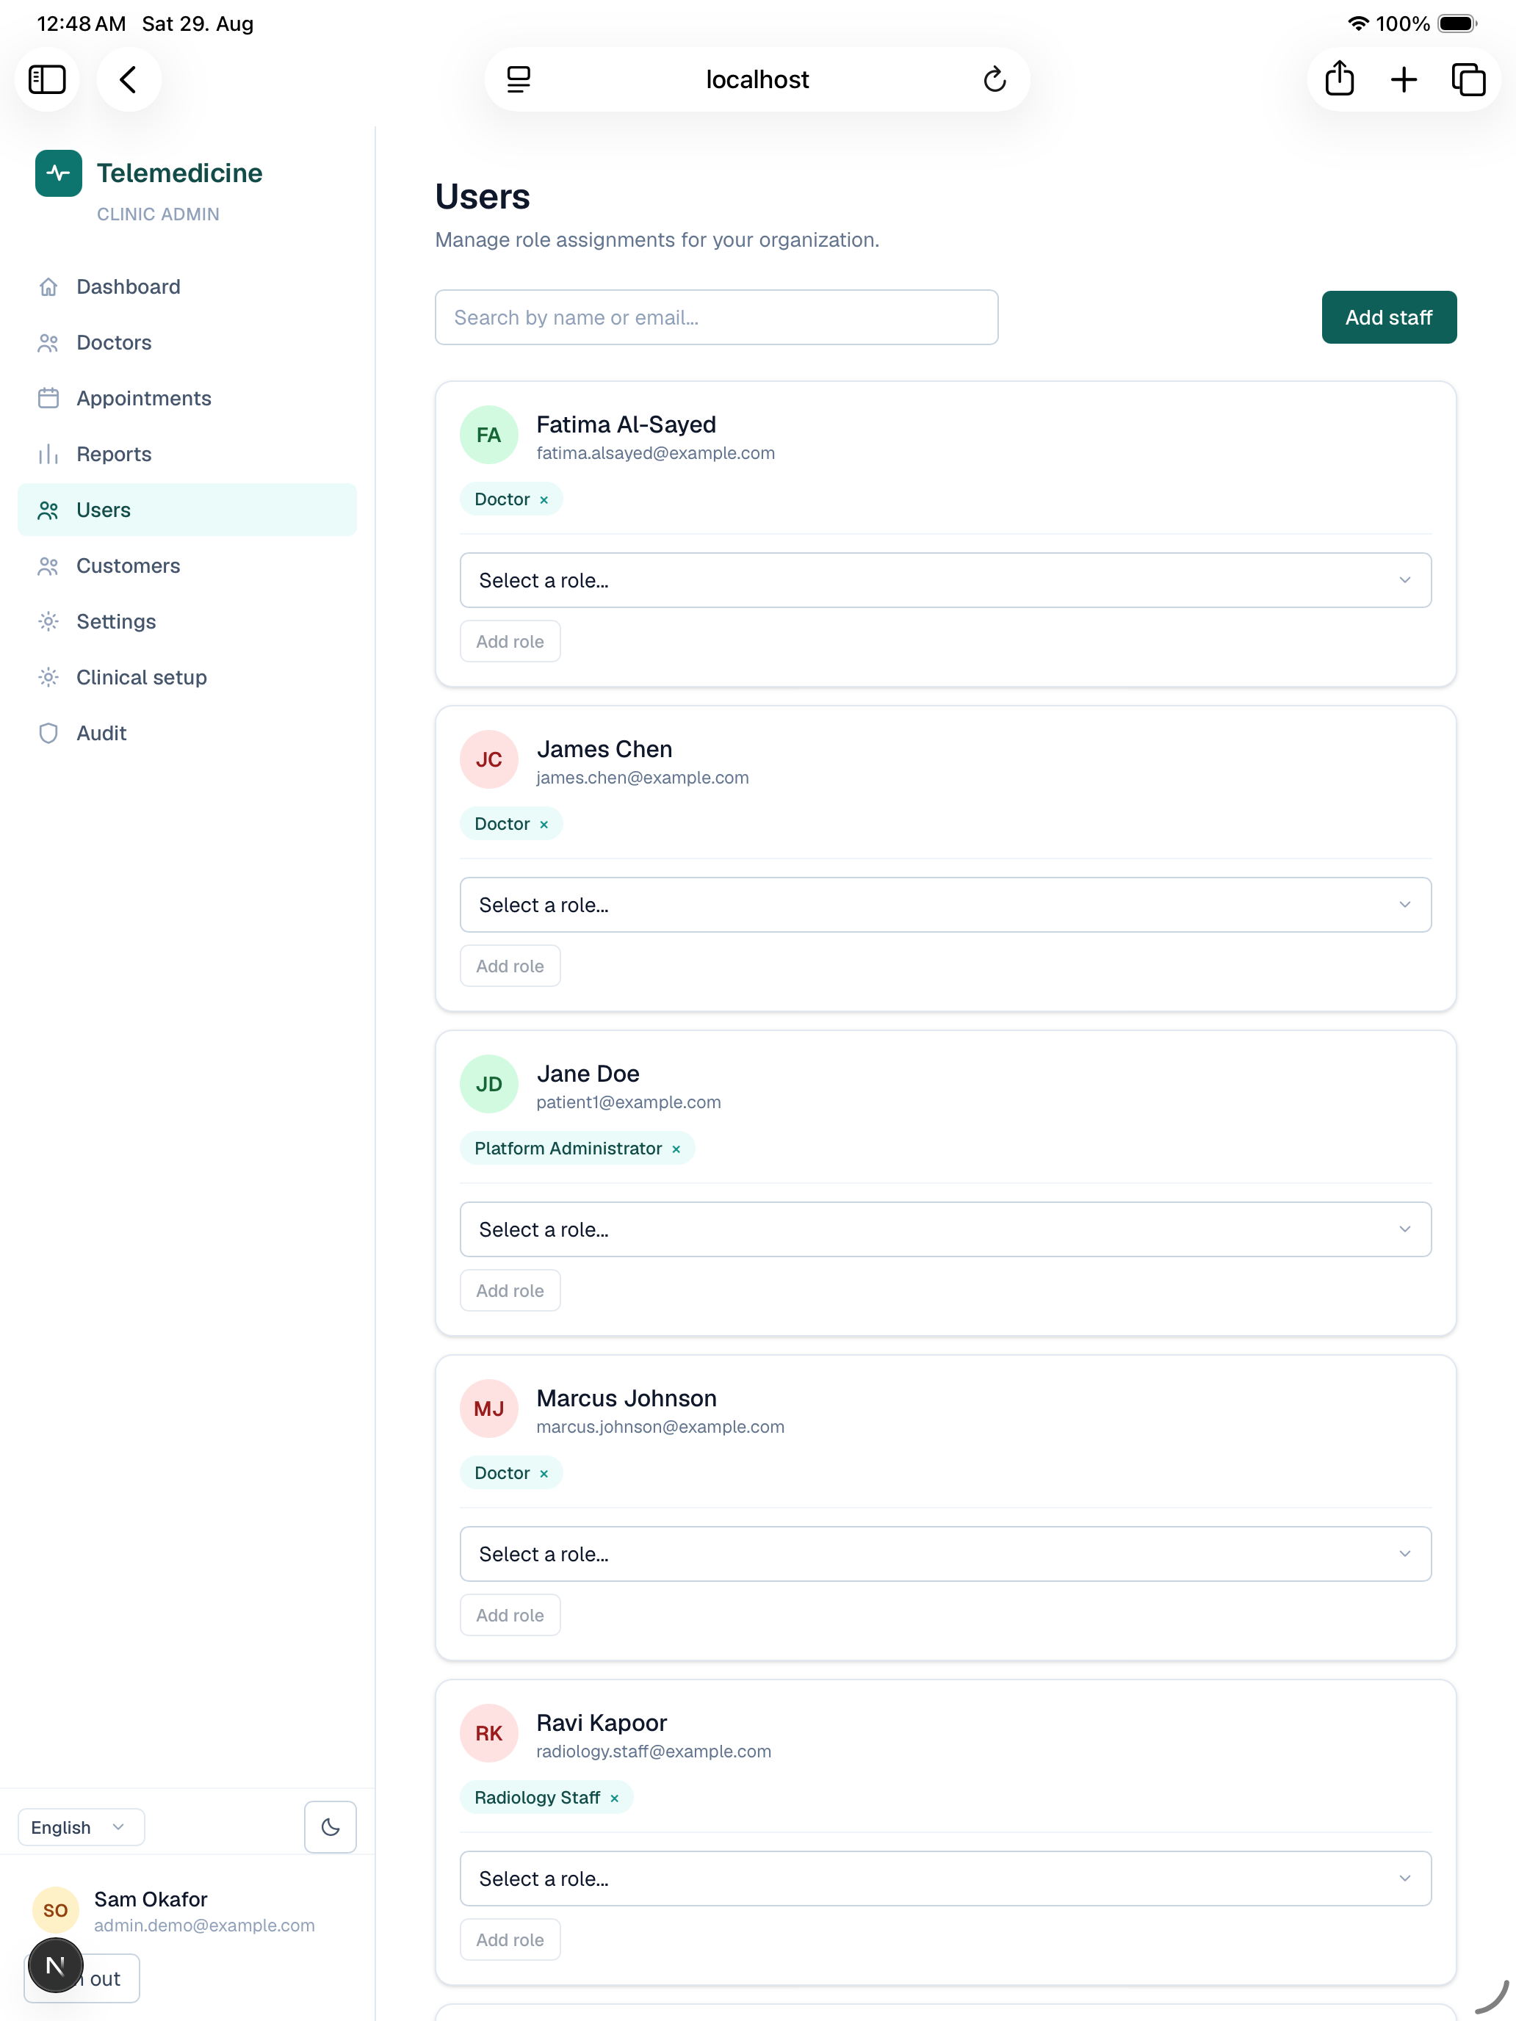Remove Doctor role from Marcus Johnson

(544, 1474)
